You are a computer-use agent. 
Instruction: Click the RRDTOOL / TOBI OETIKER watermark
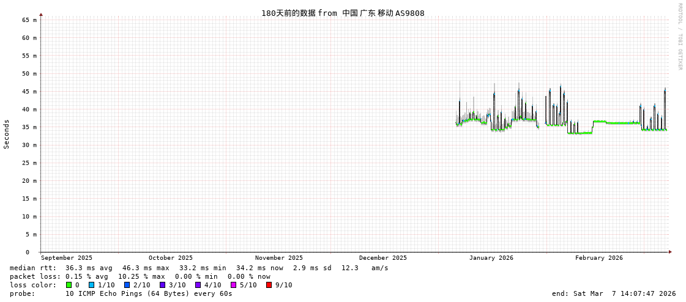click(679, 37)
